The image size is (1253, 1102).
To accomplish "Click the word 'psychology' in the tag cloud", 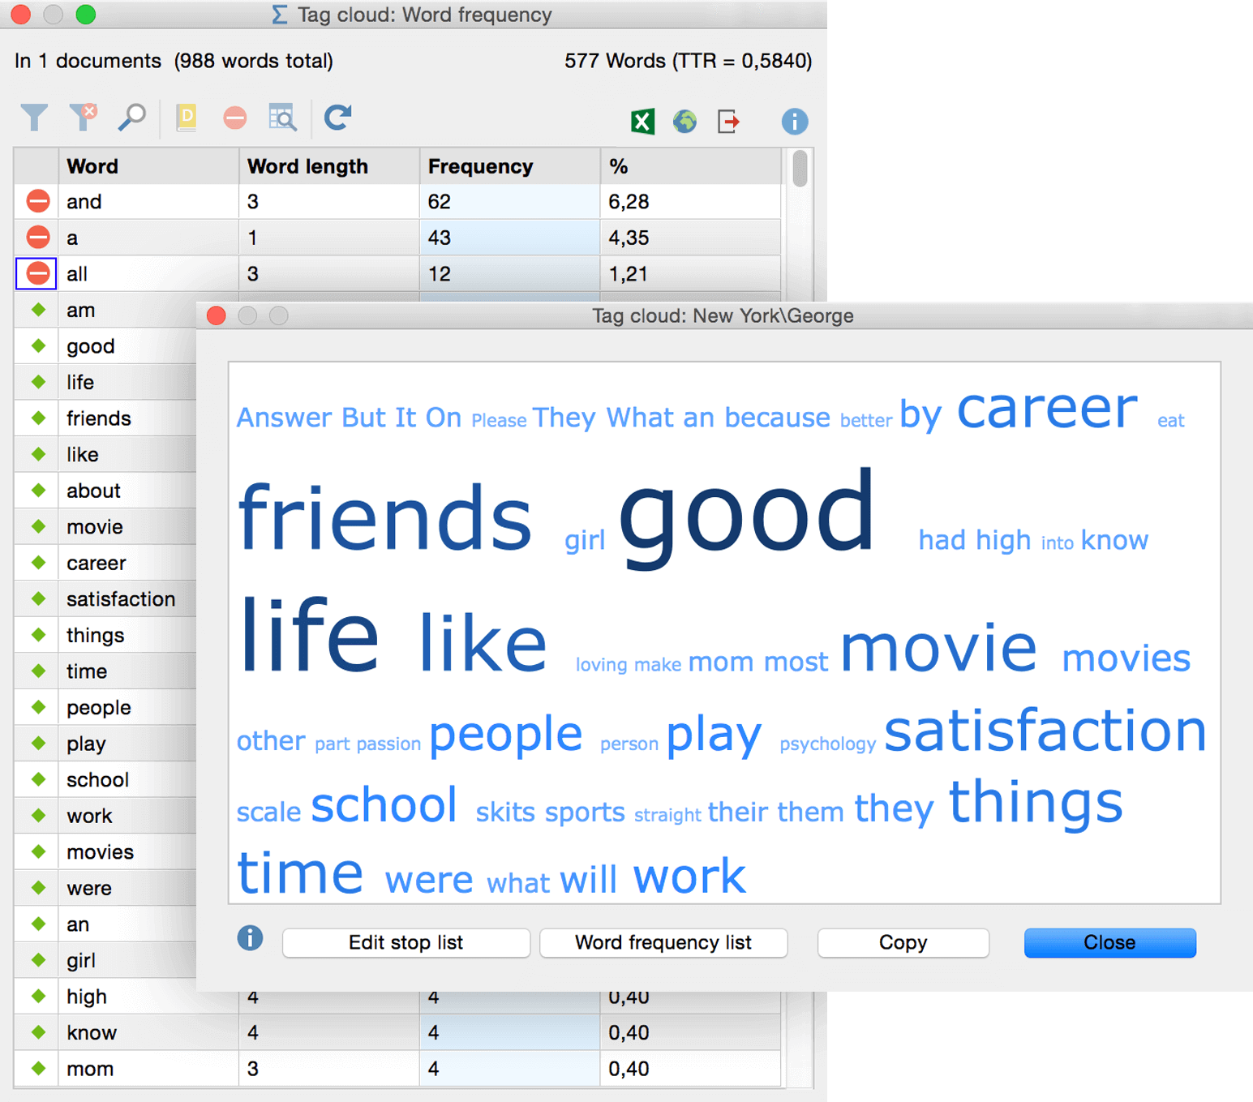I will tap(827, 744).
